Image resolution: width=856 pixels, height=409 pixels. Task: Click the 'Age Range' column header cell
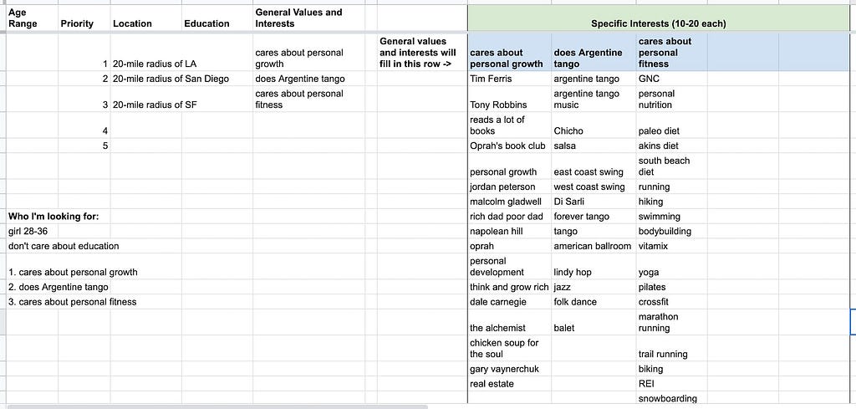click(32, 18)
